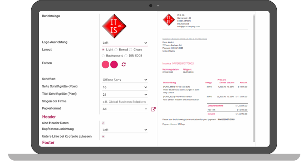The width and height of the screenshot is (308, 161).
Task: Toggle the Sind Header Daten checkbox
Action: [x=103, y=123]
